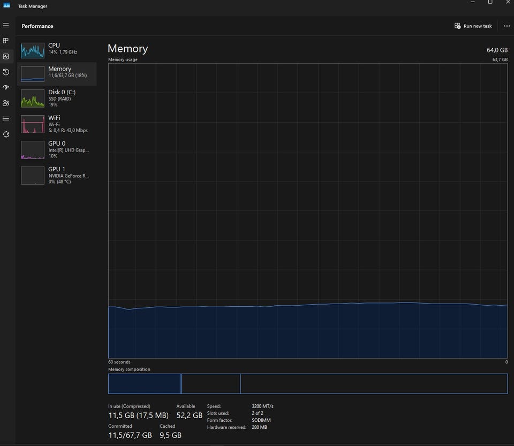Select the Performance sidebar icon
The image size is (514, 446).
click(6, 56)
